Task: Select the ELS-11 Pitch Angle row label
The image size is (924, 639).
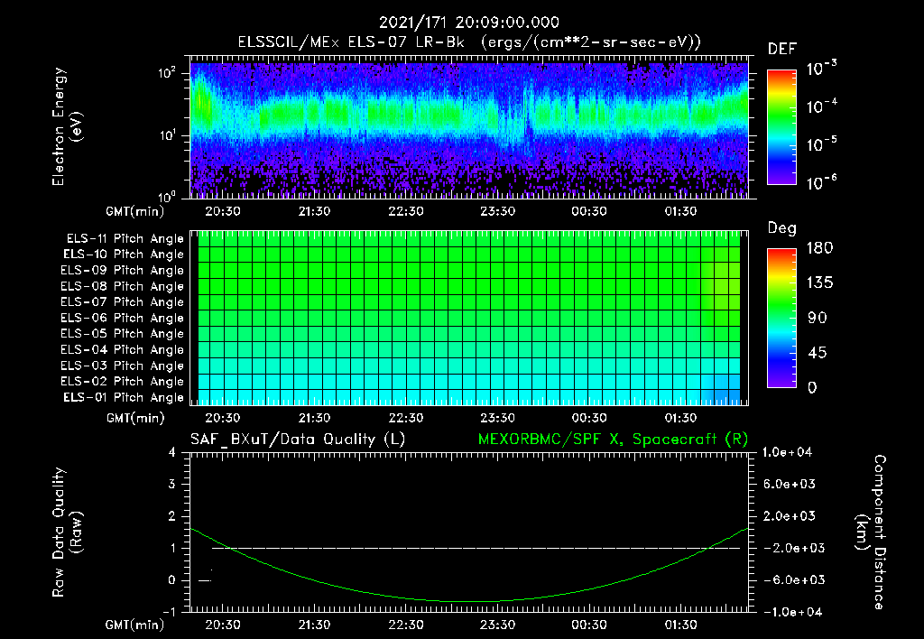Action: [x=125, y=239]
